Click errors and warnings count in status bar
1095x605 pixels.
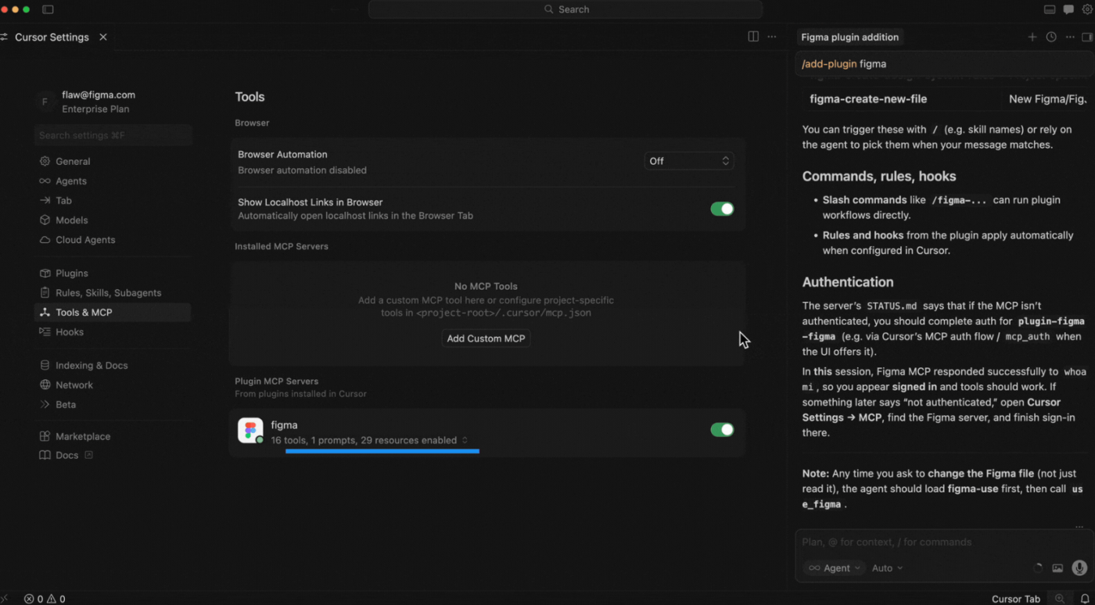45,599
